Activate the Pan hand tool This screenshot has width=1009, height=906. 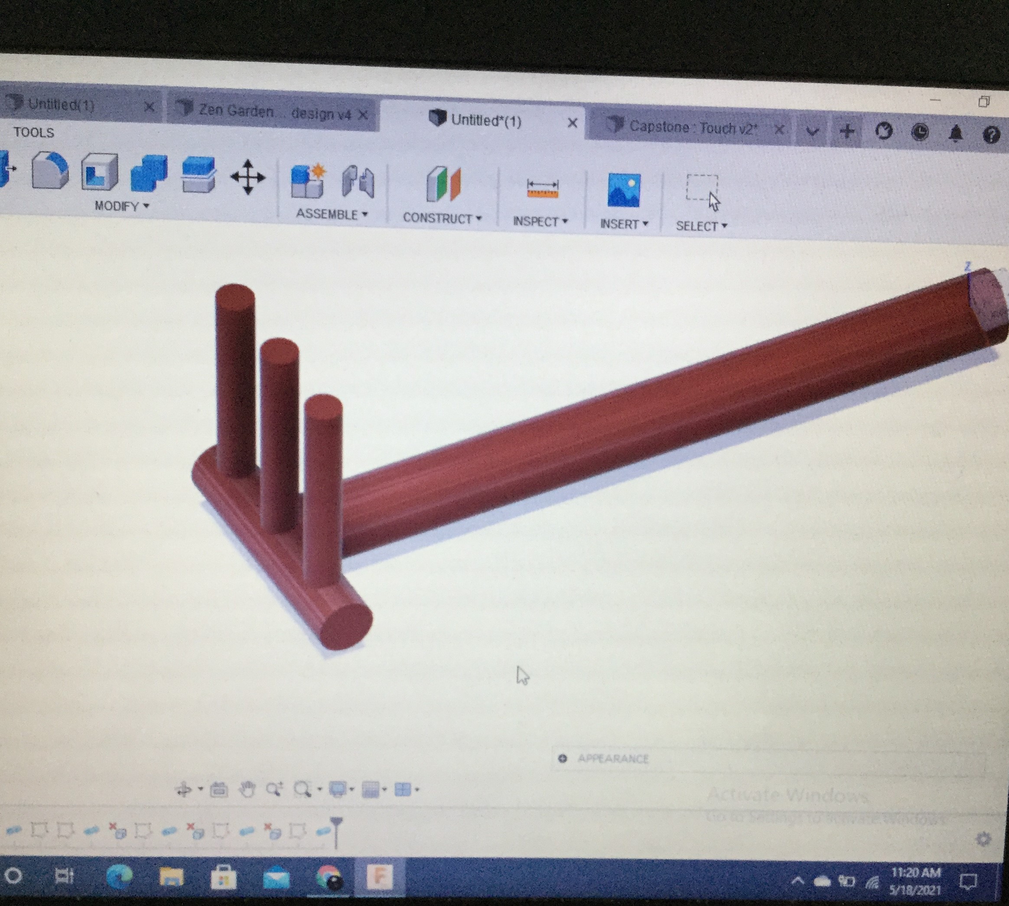point(247,789)
